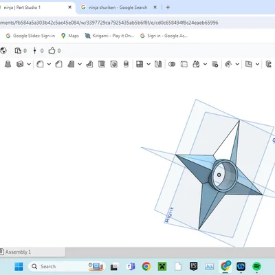The width and height of the screenshot is (275, 275).
Task: Open Spotify from the taskbar
Action: tap(257, 267)
